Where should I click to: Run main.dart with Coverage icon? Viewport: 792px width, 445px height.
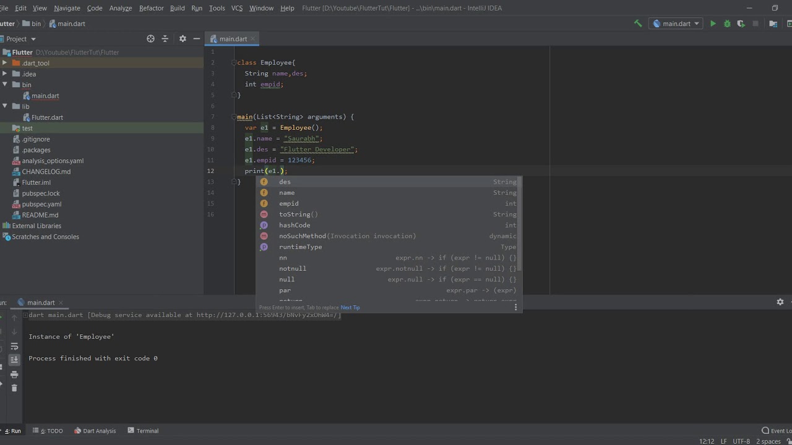pos(741,23)
